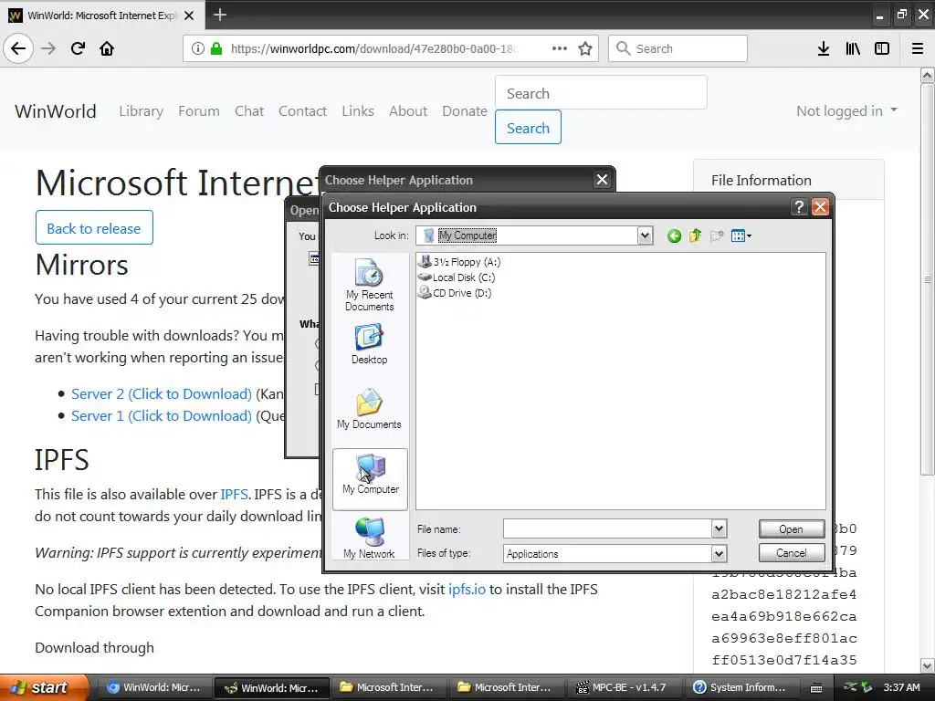Select Desktop in the places bar
This screenshot has width=935, height=701.
(x=369, y=344)
